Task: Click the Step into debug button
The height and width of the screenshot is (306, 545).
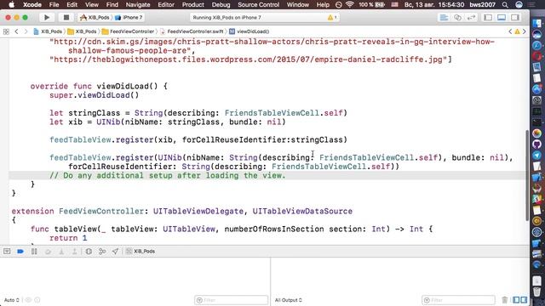Action: 61,252
